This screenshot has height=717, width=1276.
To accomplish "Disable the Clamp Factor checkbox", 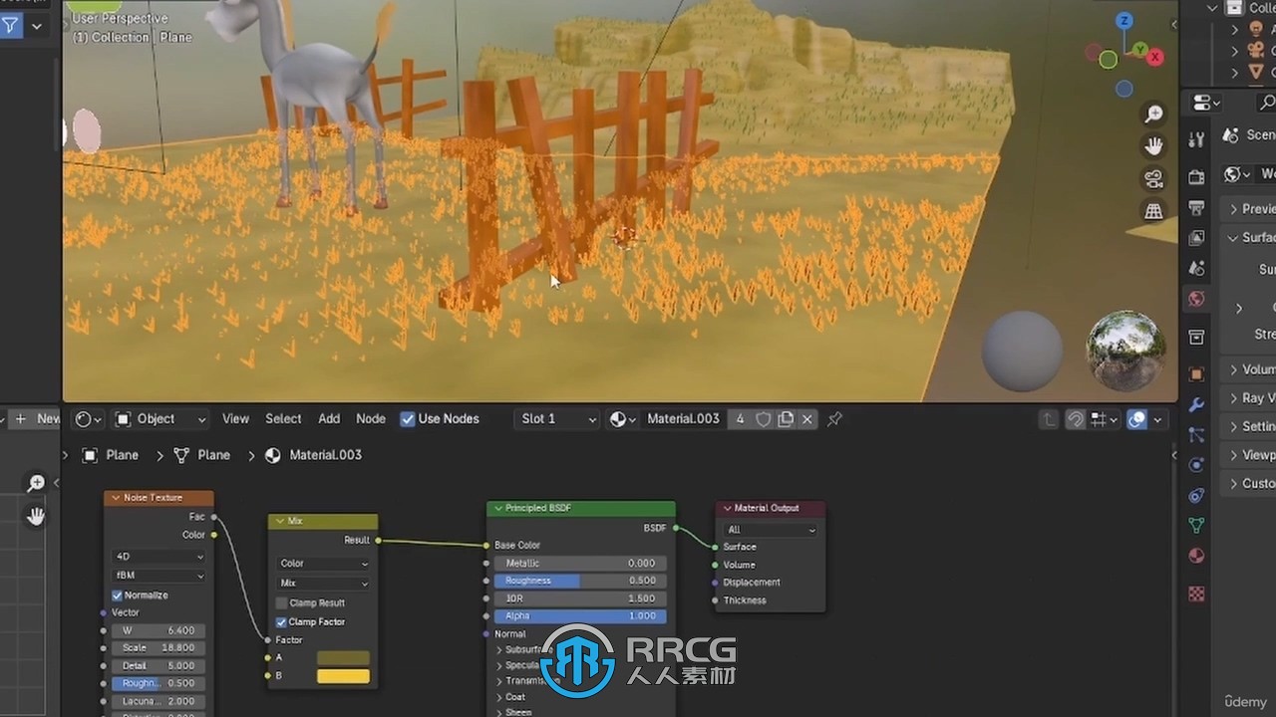I will coord(281,621).
